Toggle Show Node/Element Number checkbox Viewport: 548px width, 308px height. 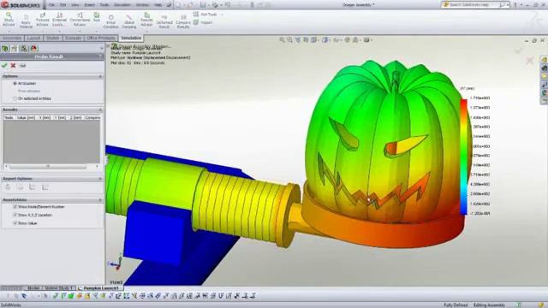(x=15, y=207)
